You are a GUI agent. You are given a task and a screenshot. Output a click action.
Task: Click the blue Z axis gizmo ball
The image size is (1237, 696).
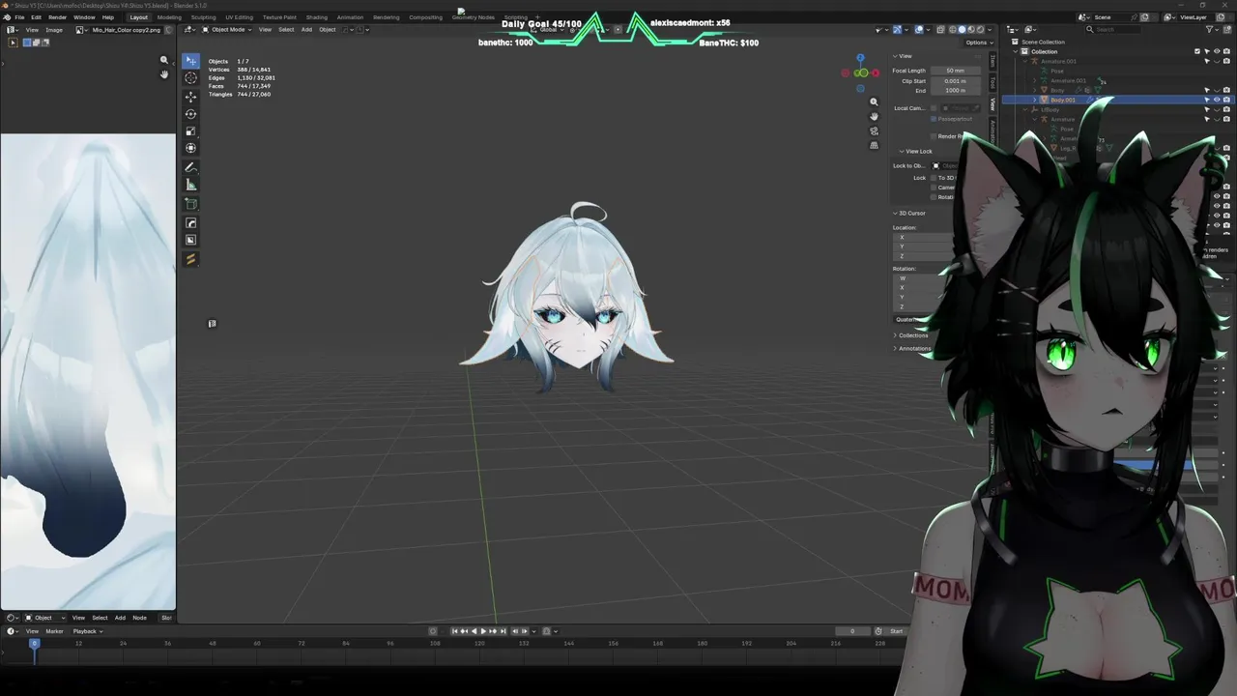click(860, 58)
